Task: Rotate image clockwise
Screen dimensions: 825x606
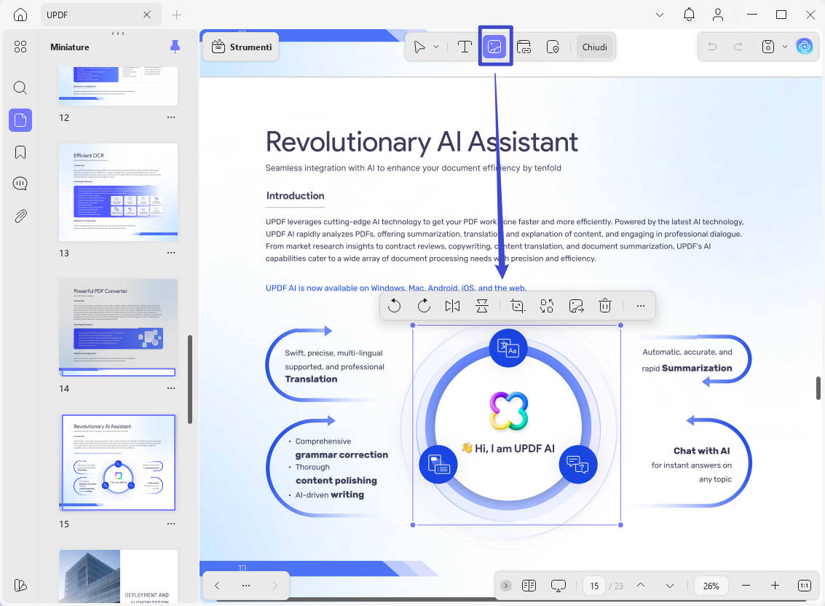Action: (x=424, y=305)
